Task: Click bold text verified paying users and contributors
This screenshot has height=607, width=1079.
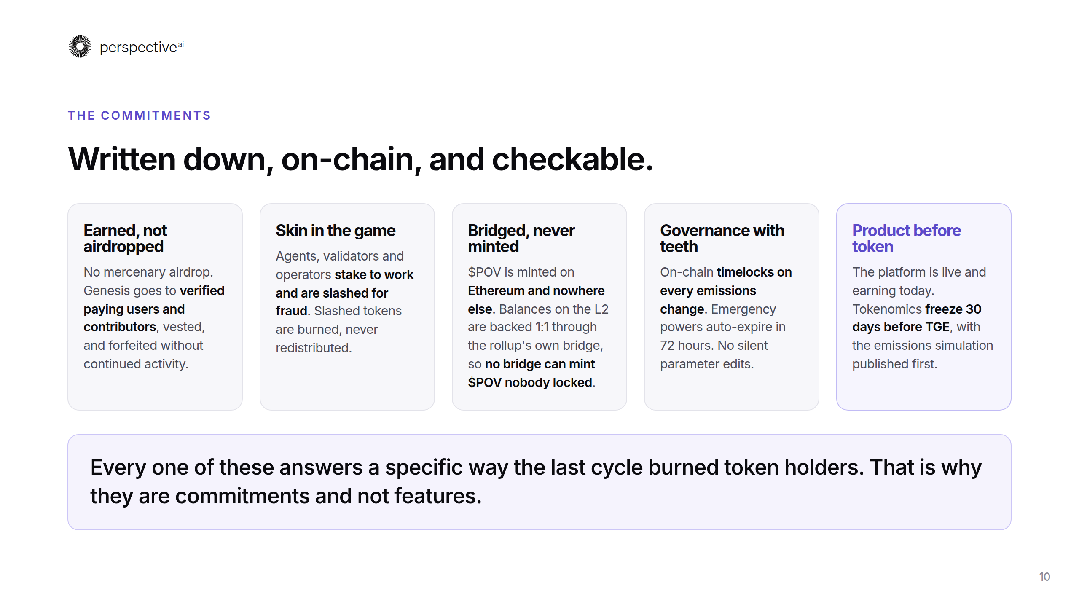Action: tap(154, 309)
